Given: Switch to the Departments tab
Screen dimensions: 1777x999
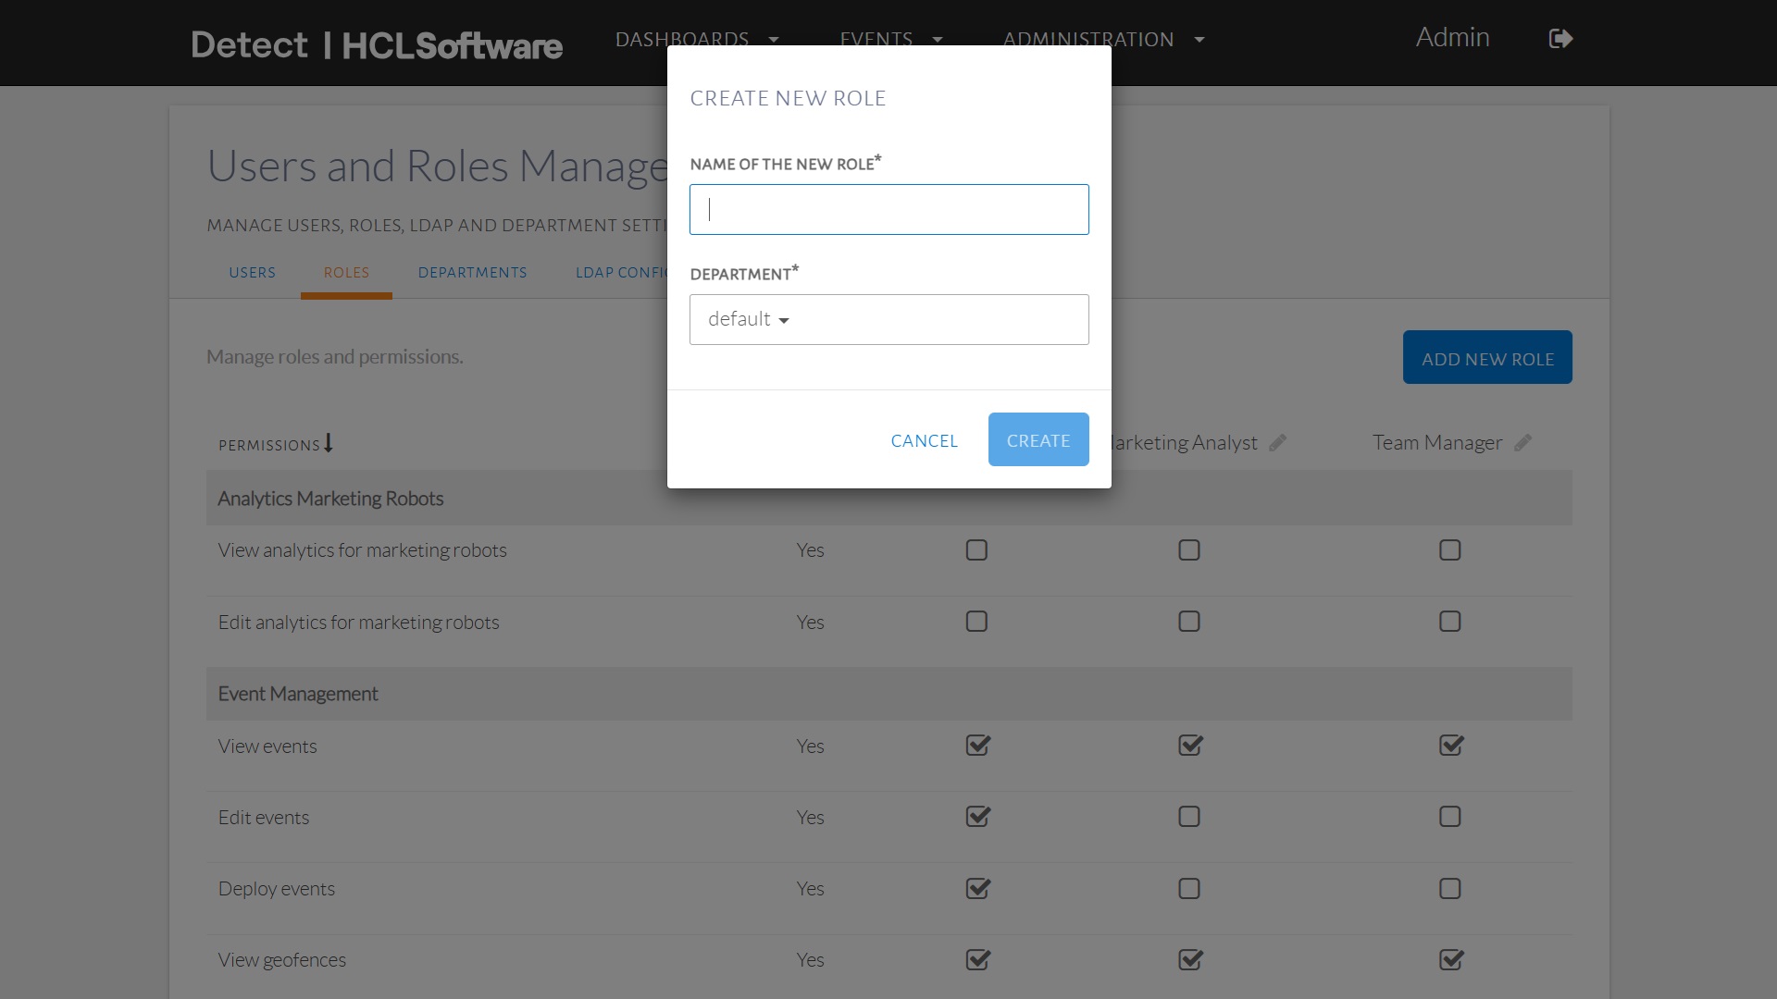Looking at the screenshot, I should (x=472, y=273).
